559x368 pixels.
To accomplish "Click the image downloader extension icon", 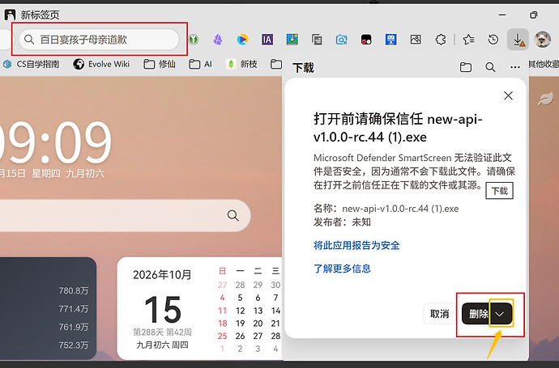I will [292, 40].
